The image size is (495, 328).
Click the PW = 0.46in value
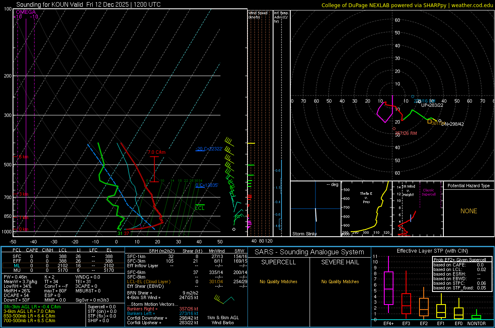[x=16, y=277]
